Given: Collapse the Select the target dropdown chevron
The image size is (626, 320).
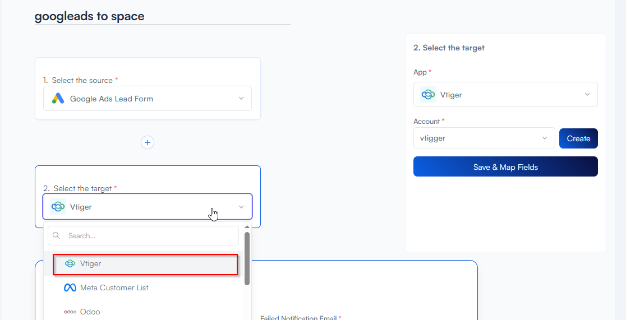Looking at the screenshot, I should (x=241, y=207).
